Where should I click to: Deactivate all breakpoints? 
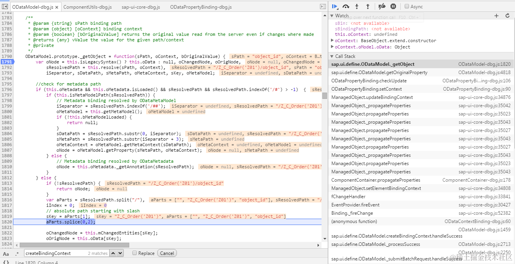coord(381,6)
